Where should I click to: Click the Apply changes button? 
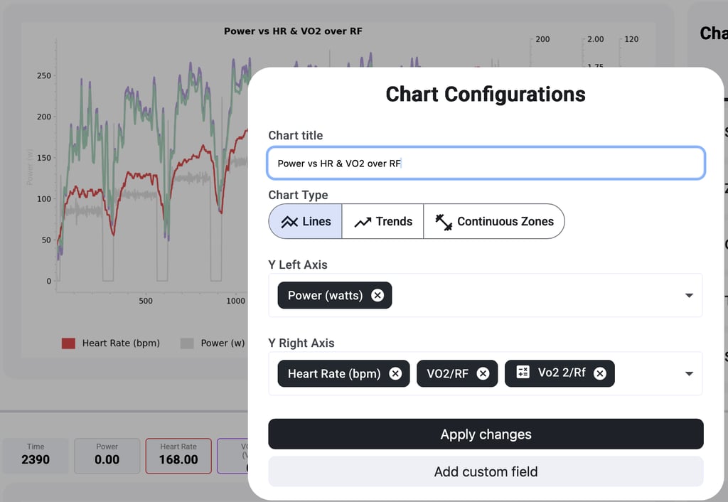point(486,434)
